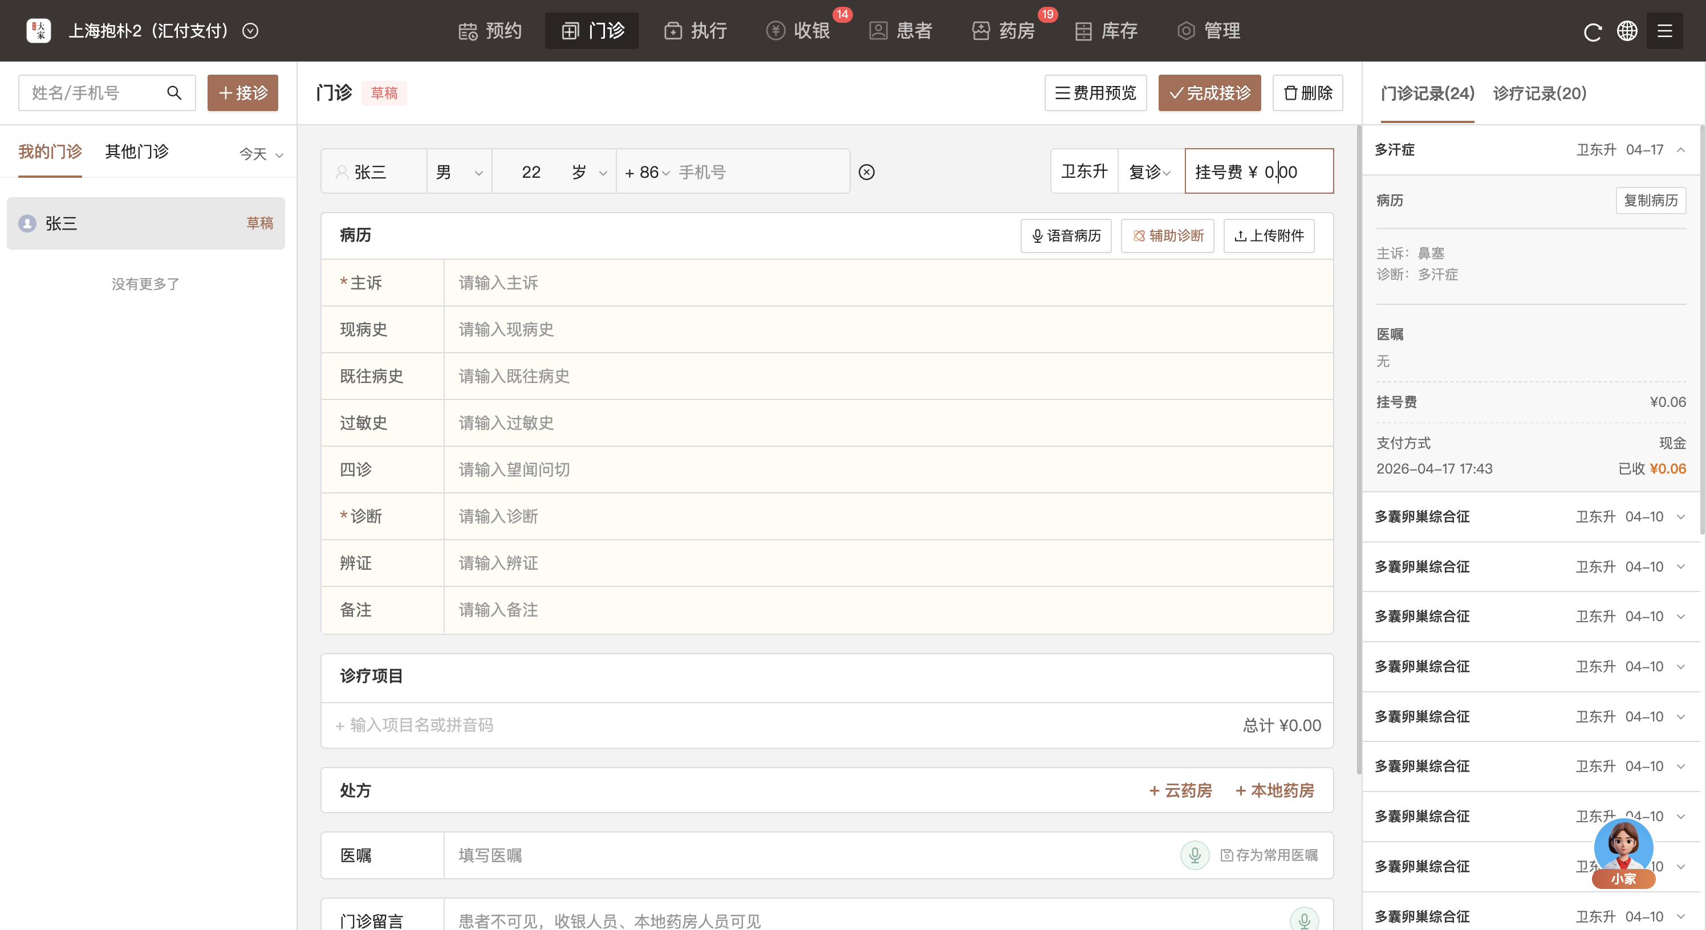
Task: Switch to 诊疗记录(20) tab
Action: pos(1539,93)
